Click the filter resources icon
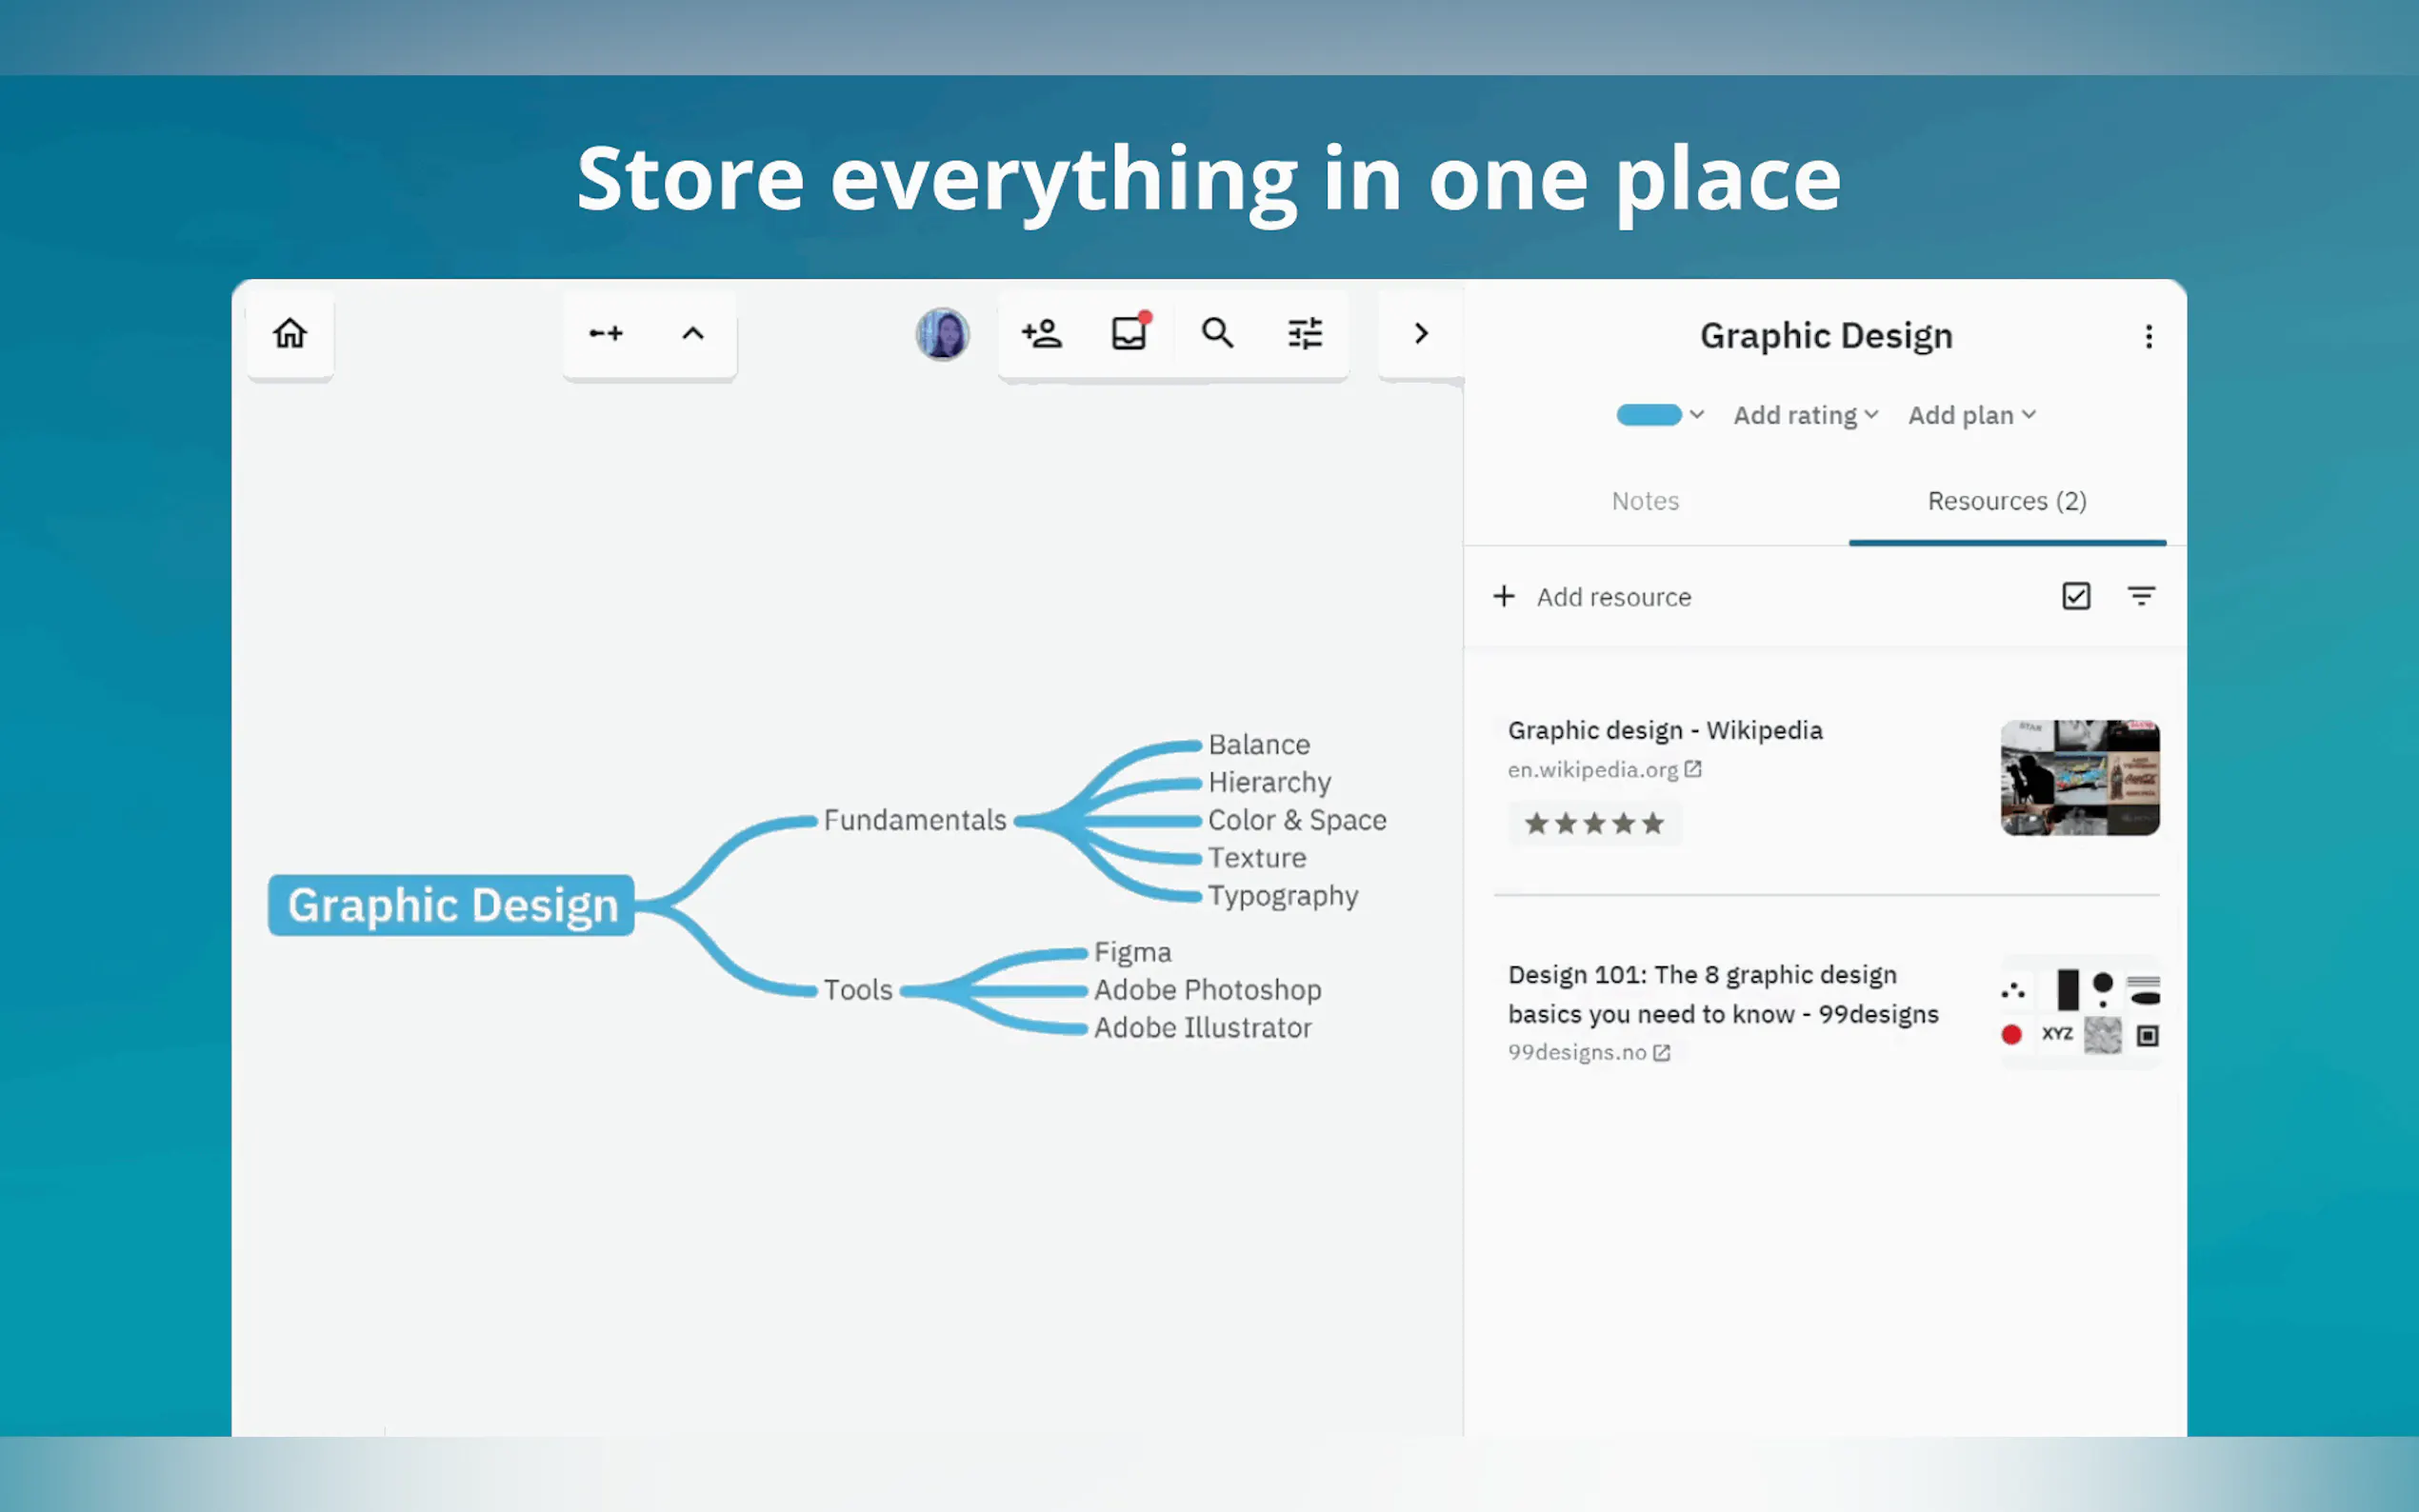Image resolution: width=2419 pixels, height=1512 pixels. click(x=2140, y=596)
